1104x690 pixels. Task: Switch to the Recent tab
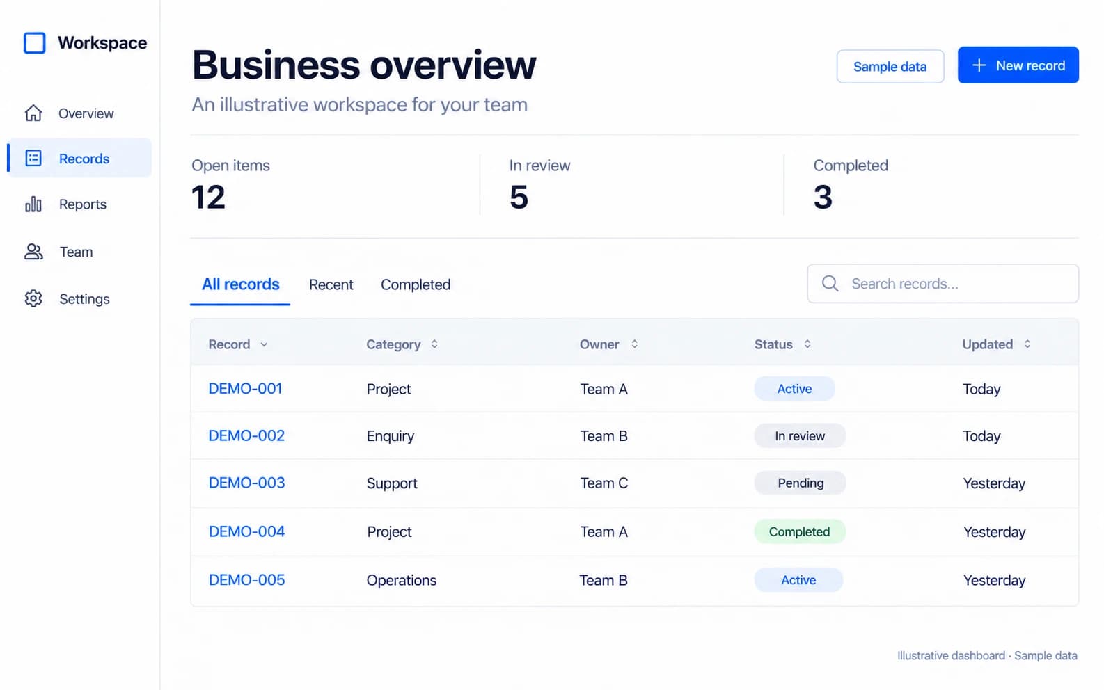pyautogui.click(x=331, y=284)
